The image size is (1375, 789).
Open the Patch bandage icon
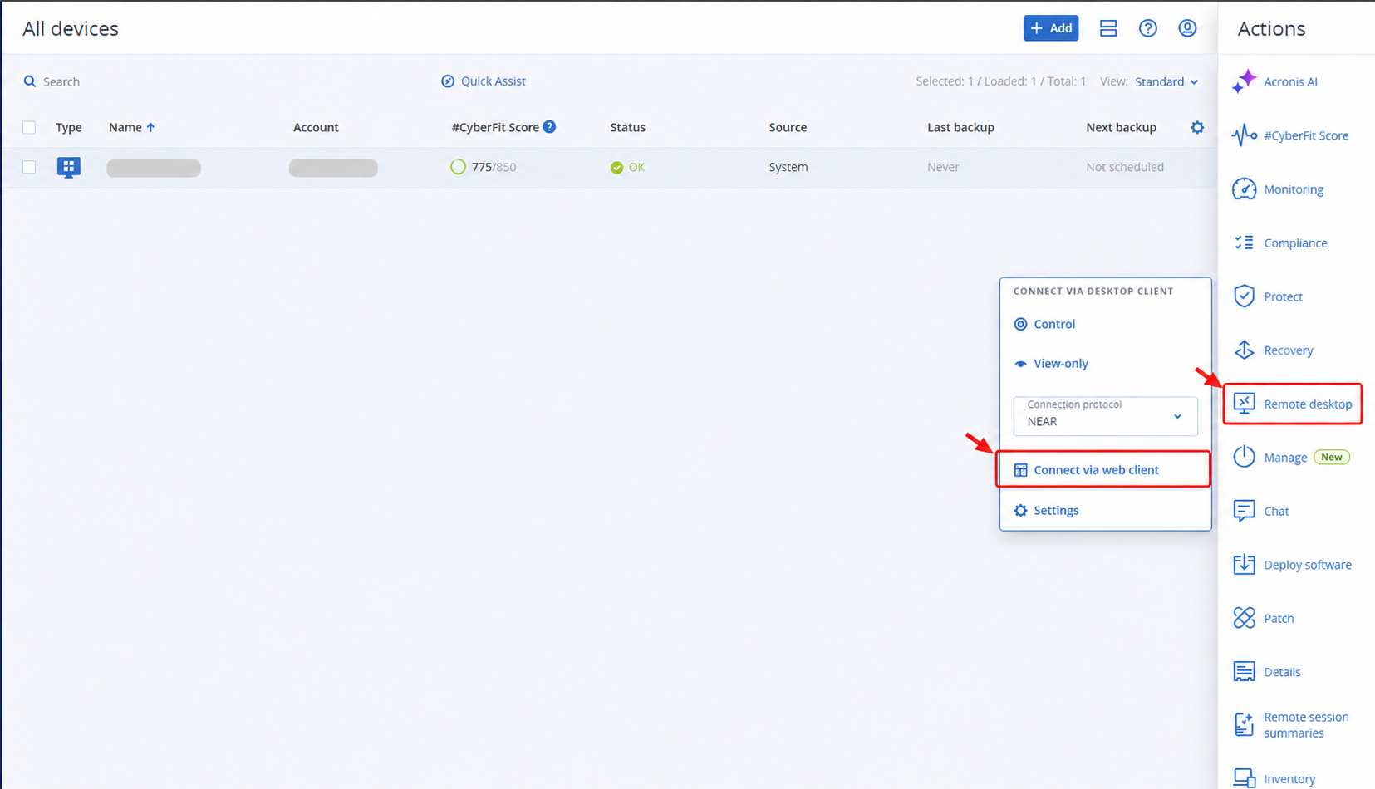(1244, 618)
